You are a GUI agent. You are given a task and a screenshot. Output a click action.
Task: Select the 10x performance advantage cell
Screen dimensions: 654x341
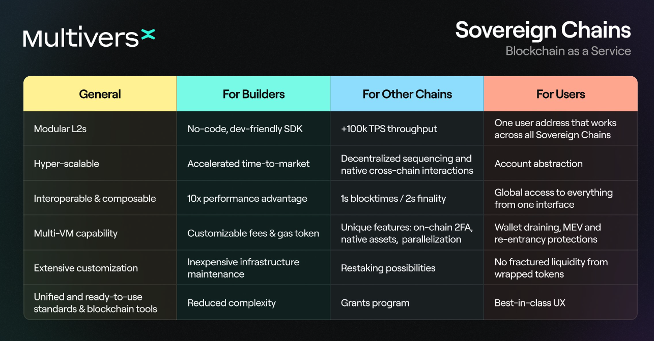[247, 199]
